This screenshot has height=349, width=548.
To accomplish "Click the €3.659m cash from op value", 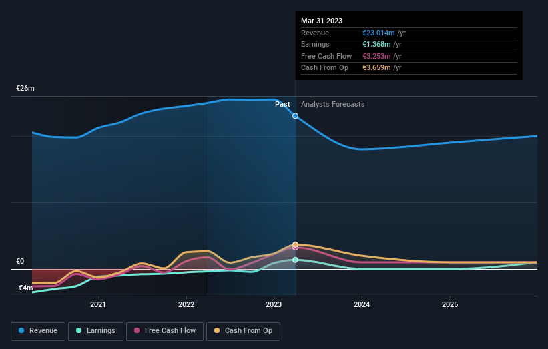I will (376, 68).
